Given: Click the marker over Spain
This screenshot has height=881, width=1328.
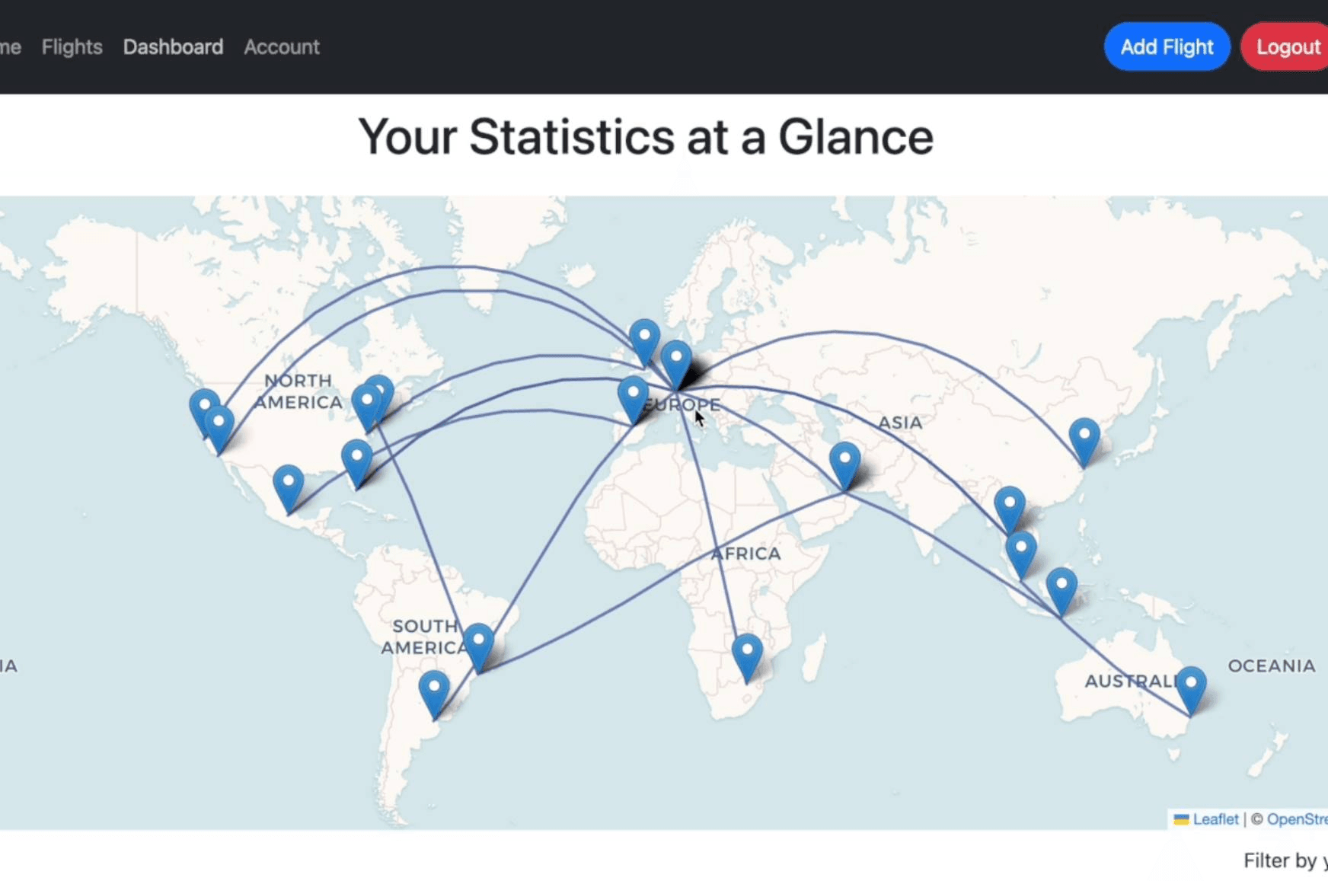Looking at the screenshot, I should coord(633,397).
